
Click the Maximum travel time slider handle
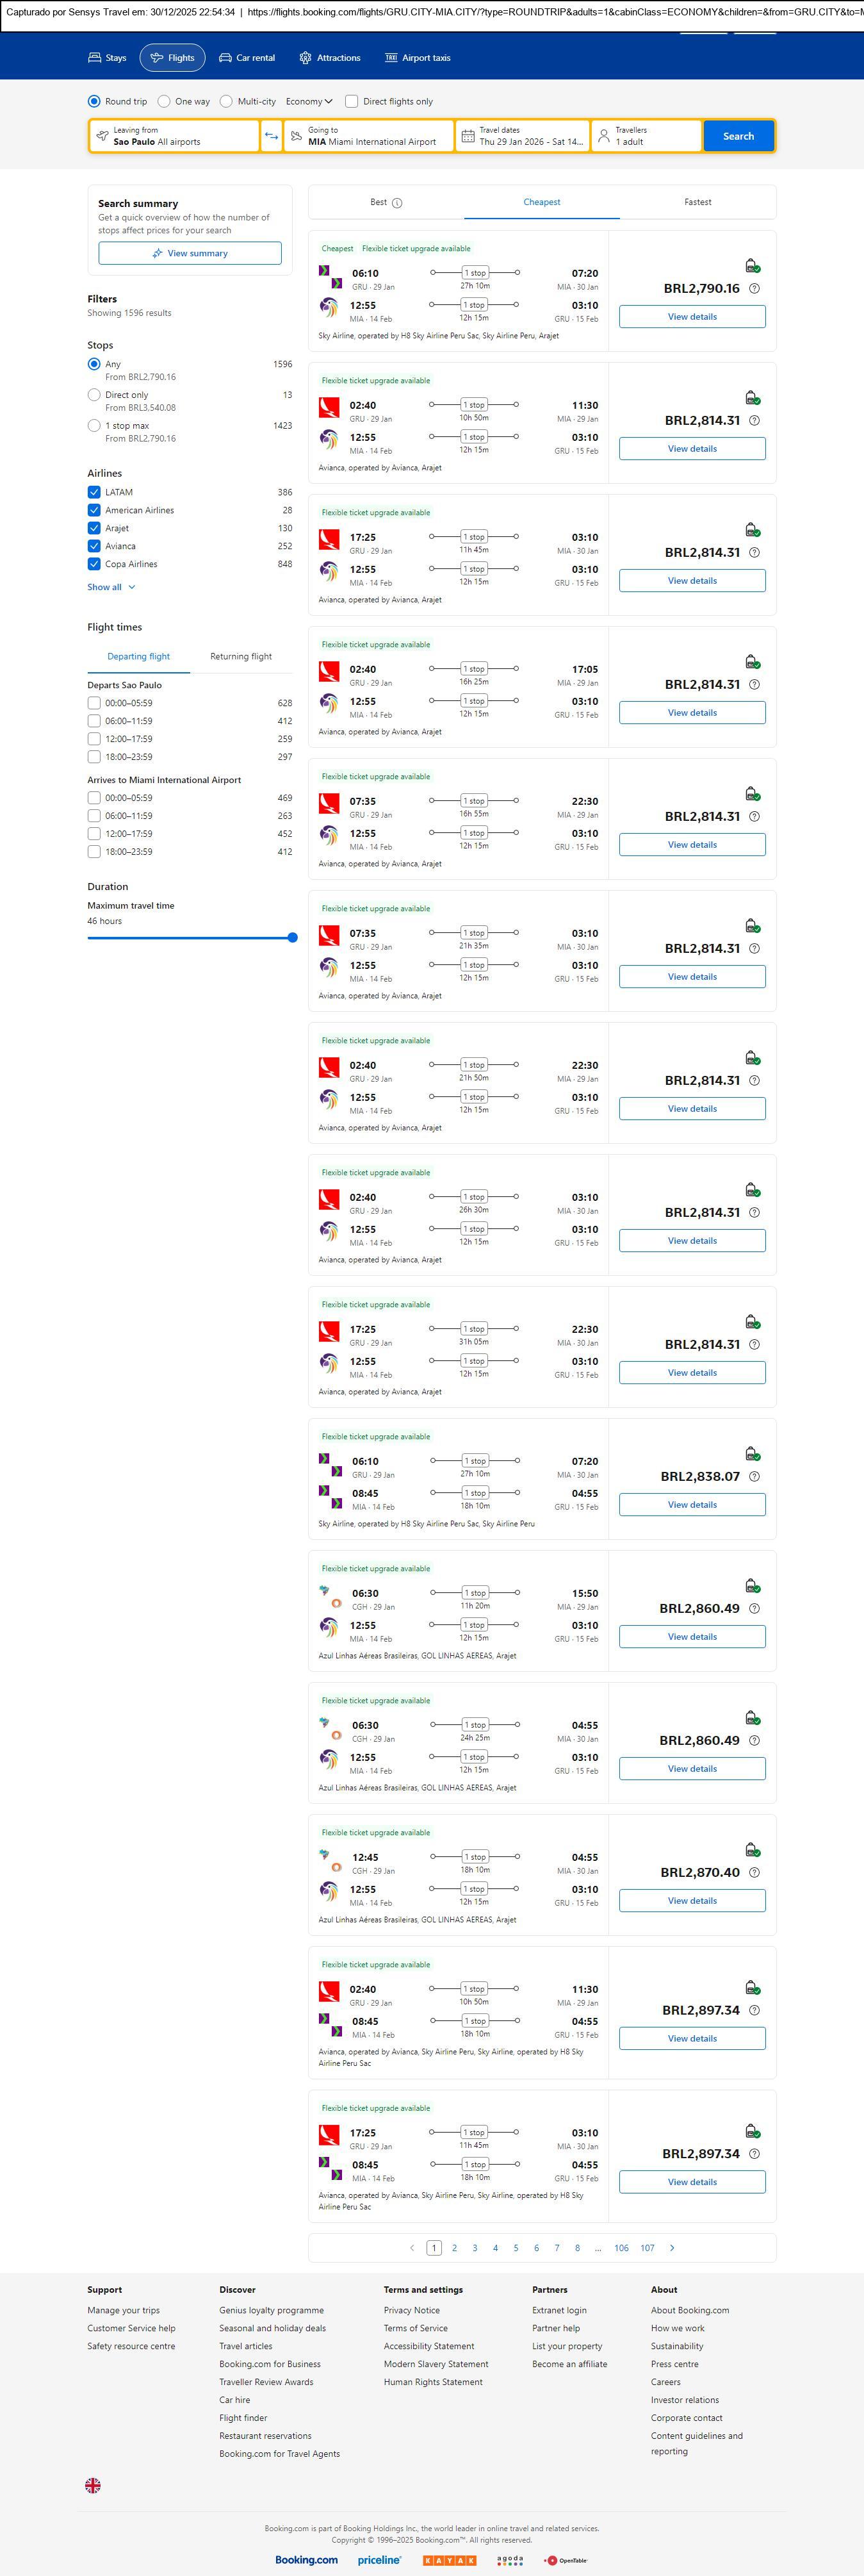tap(292, 938)
